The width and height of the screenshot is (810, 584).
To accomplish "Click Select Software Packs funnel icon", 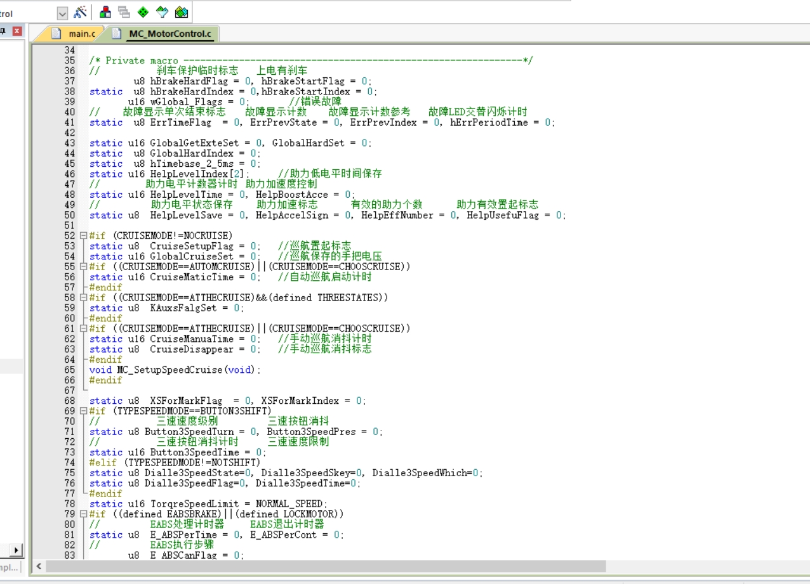I will point(162,12).
